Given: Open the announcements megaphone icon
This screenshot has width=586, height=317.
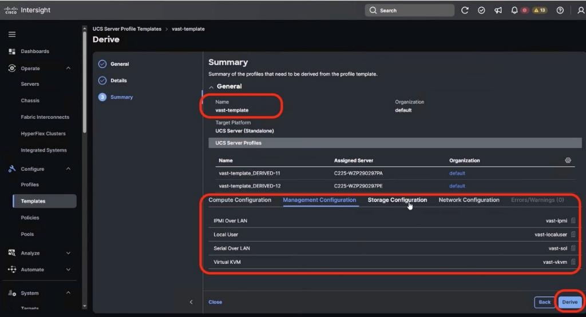Looking at the screenshot, I should (x=498, y=10).
